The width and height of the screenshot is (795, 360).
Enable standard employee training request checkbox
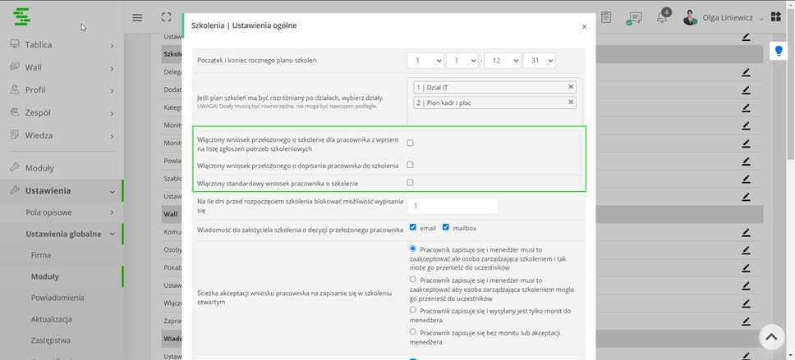click(x=410, y=183)
